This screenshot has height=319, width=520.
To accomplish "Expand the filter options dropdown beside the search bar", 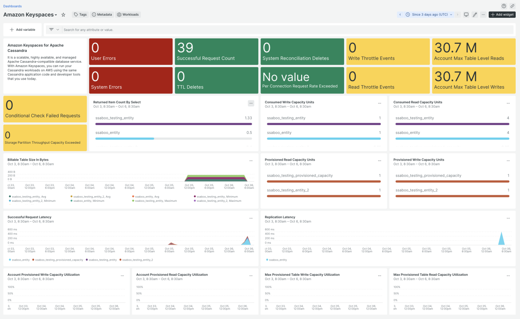I will (54, 30).
